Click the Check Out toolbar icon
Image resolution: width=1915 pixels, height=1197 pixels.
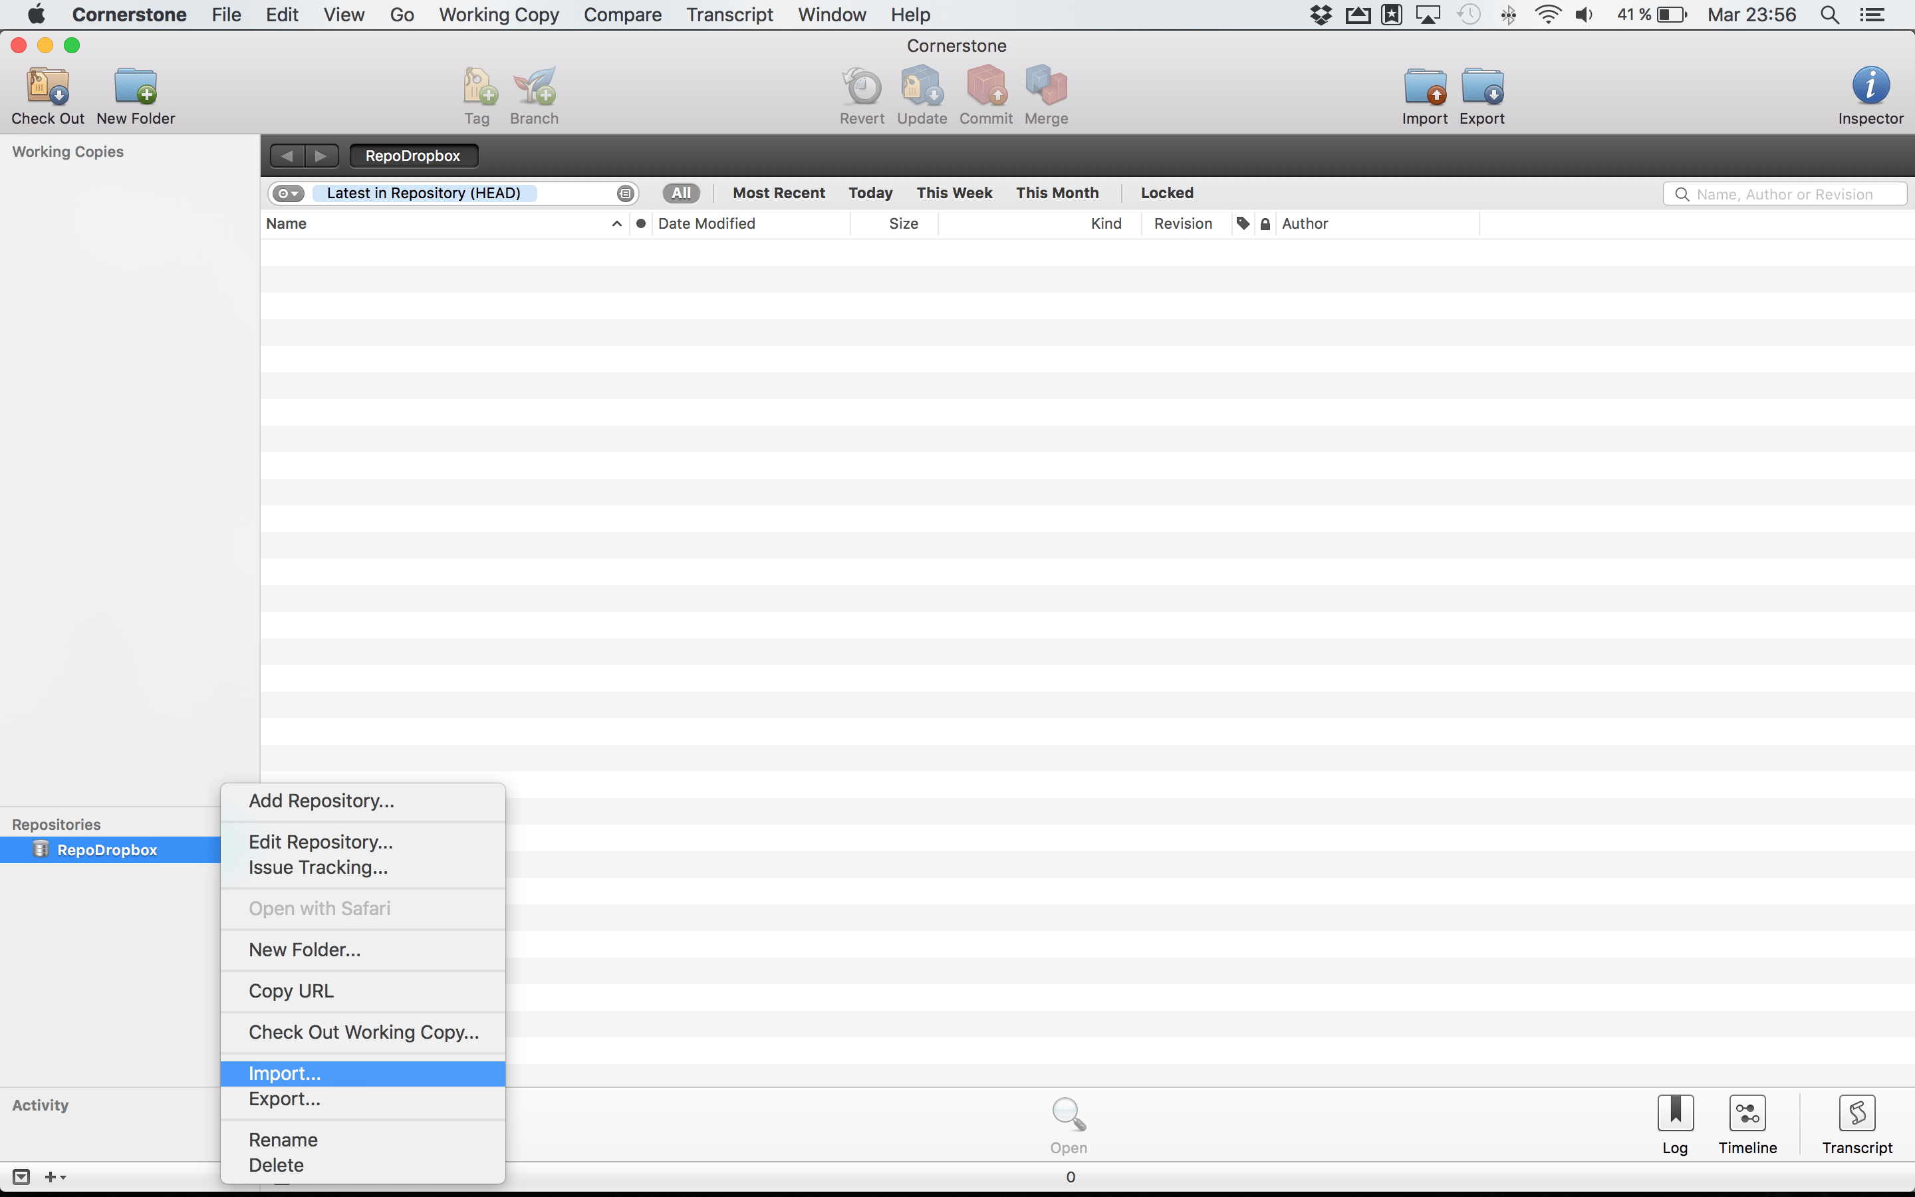click(49, 86)
